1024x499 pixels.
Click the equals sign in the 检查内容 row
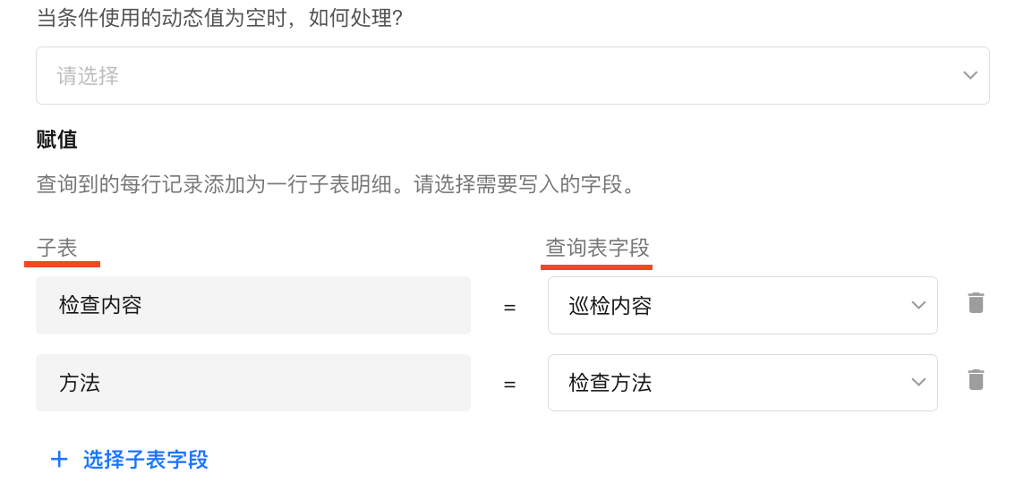pos(509,308)
